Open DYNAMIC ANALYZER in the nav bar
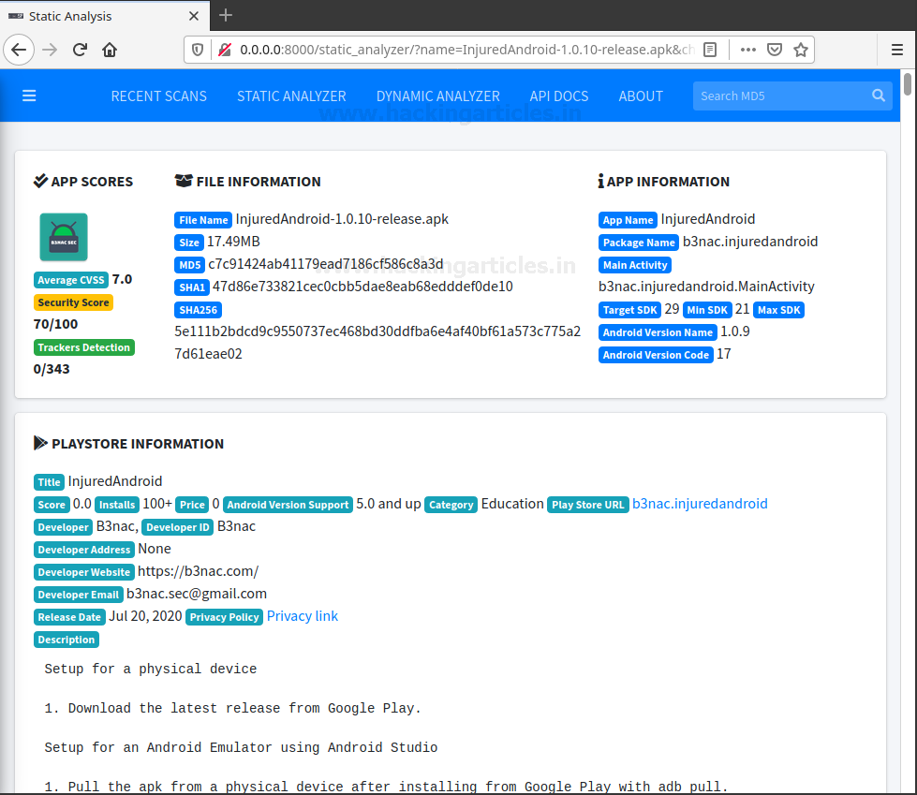Viewport: 917px width, 795px height. click(438, 96)
